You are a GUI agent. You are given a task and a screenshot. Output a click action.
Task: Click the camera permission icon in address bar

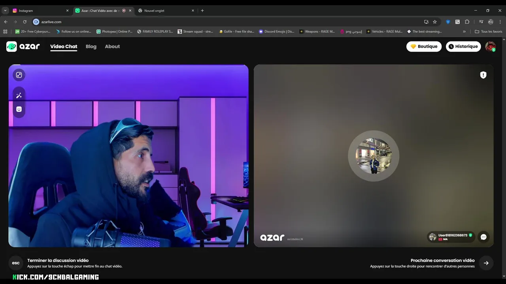click(x=36, y=22)
